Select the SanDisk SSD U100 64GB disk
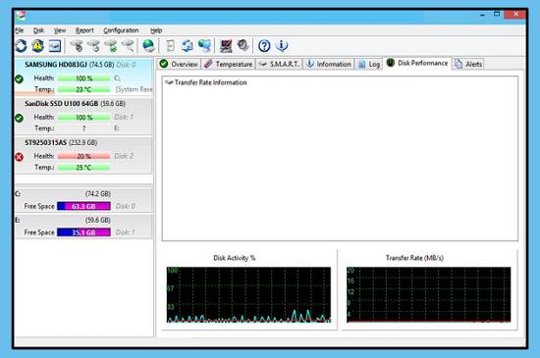Image resolution: width=540 pixels, height=358 pixels. tap(83, 116)
